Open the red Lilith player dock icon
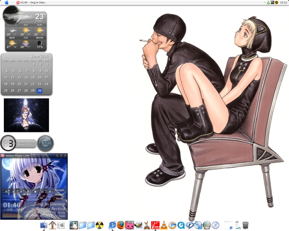The width and height of the screenshot is (289, 231). pyautogui.click(x=155, y=225)
